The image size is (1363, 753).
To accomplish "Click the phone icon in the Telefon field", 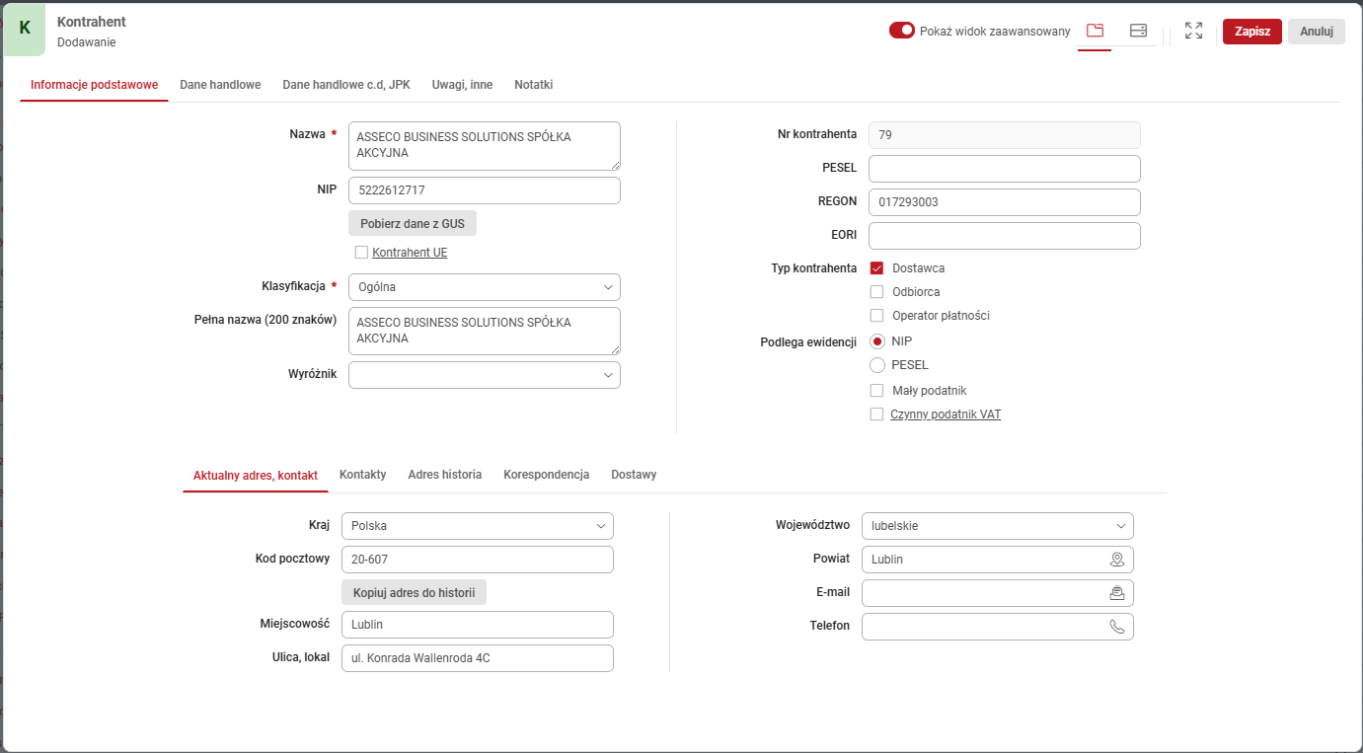I will click(x=1116, y=626).
